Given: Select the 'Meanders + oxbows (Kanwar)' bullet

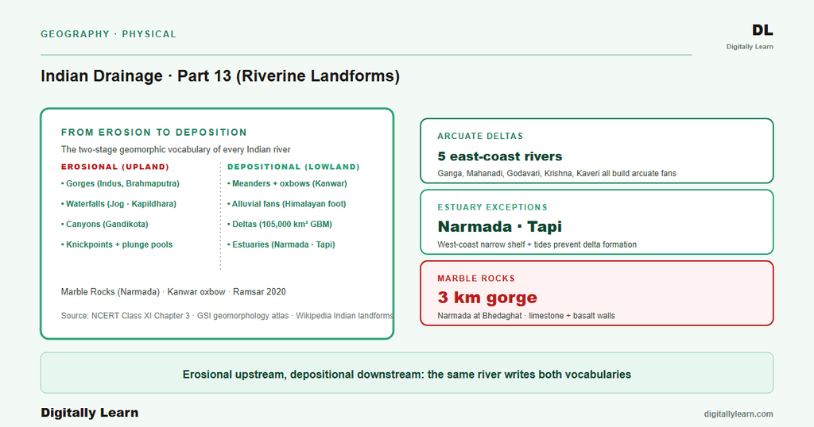Looking at the screenshot, I should pyautogui.click(x=287, y=183).
